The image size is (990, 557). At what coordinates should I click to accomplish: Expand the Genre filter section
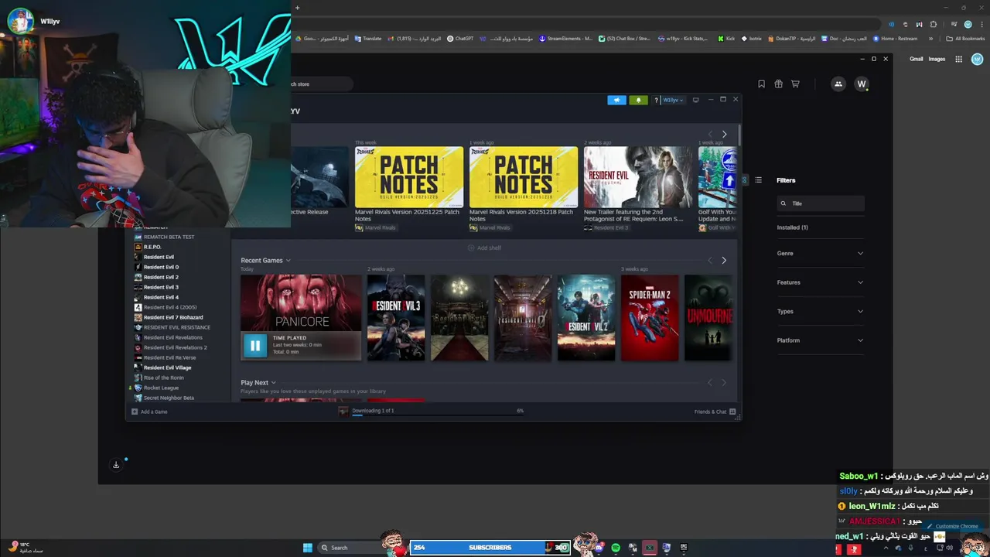(x=820, y=253)
